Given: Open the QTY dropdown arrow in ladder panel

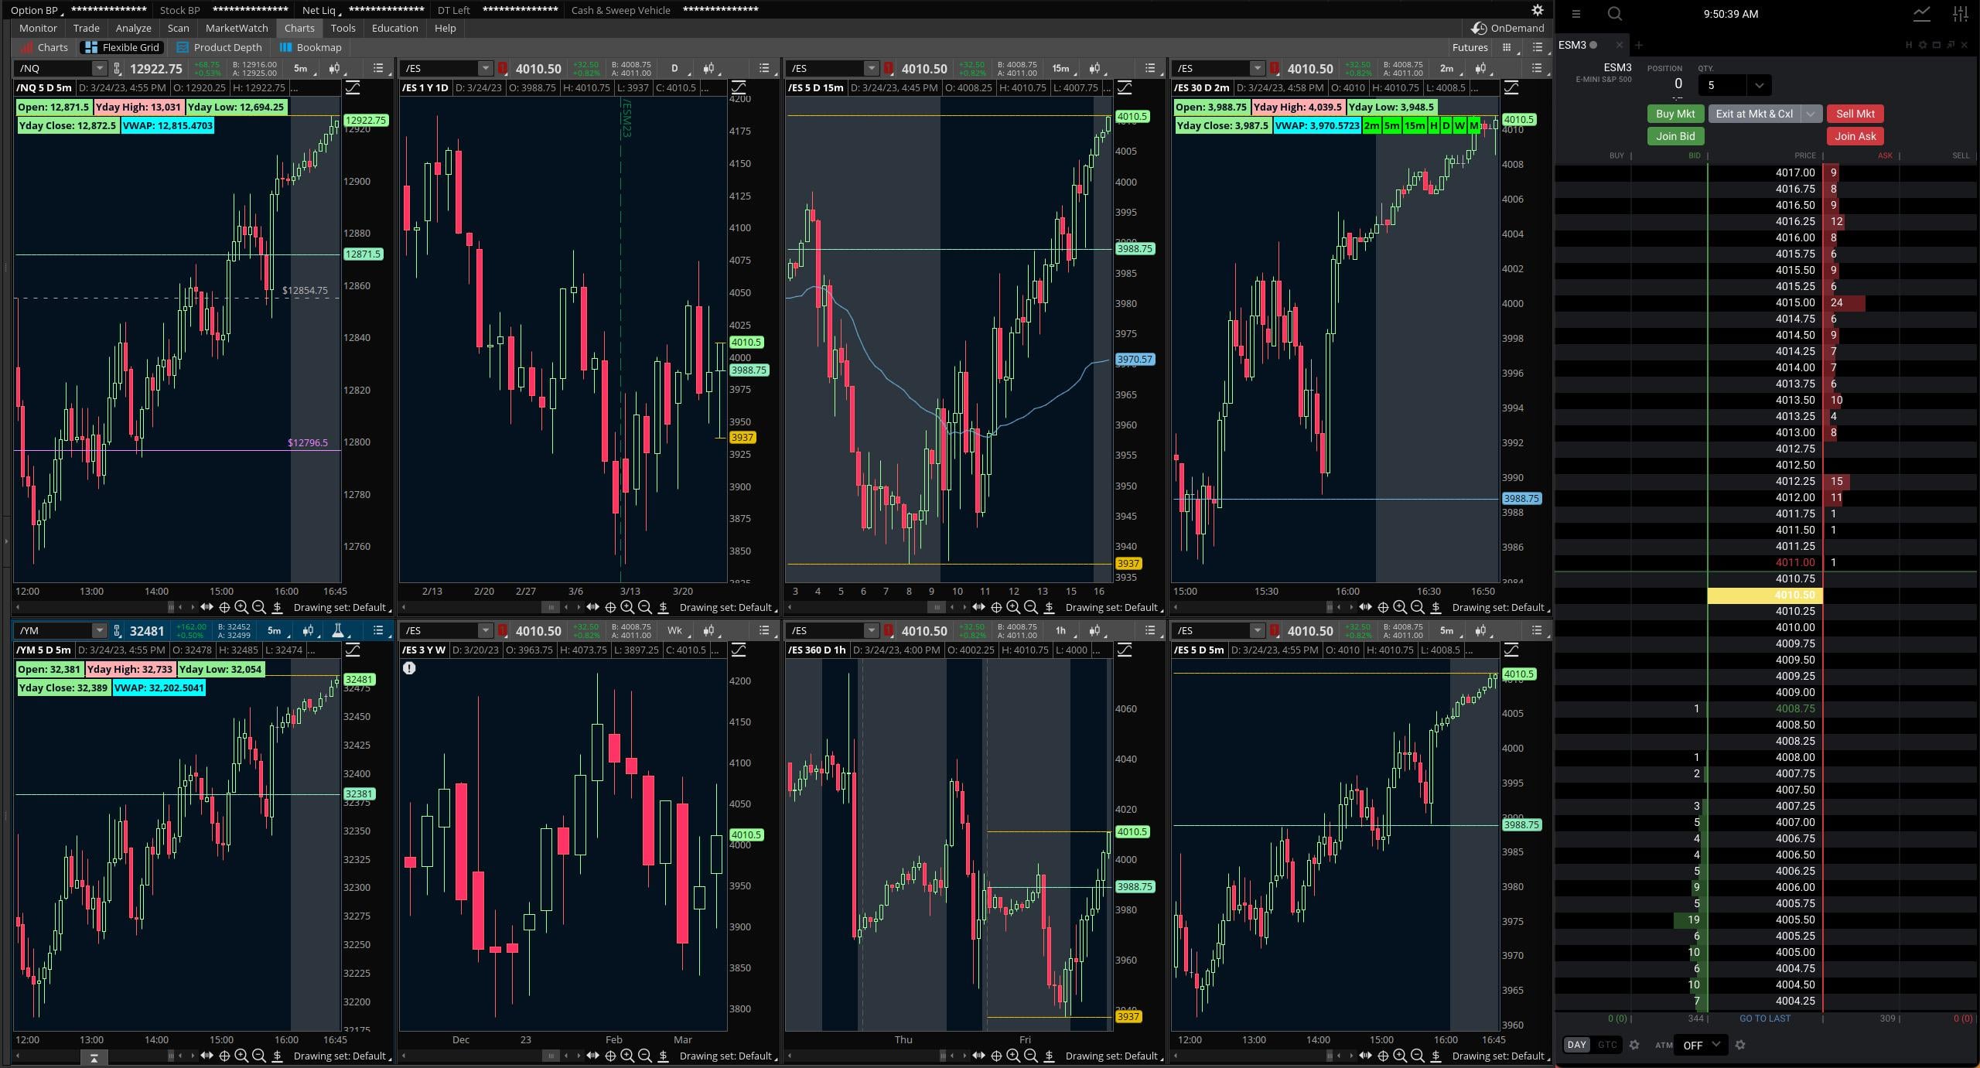Looking at the screenshot, I should coord(1760,85).
